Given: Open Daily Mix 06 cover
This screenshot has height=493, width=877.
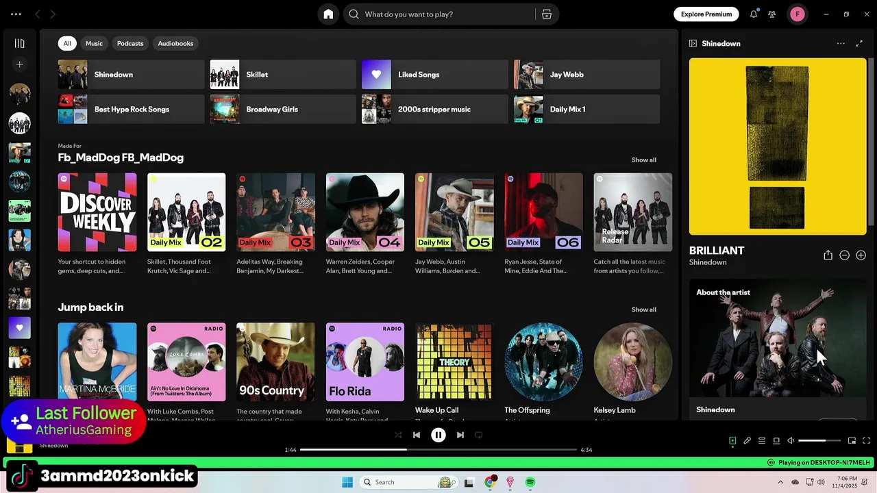Looking at the screenshot, I should pyautogui.click(x=543, y=212).
